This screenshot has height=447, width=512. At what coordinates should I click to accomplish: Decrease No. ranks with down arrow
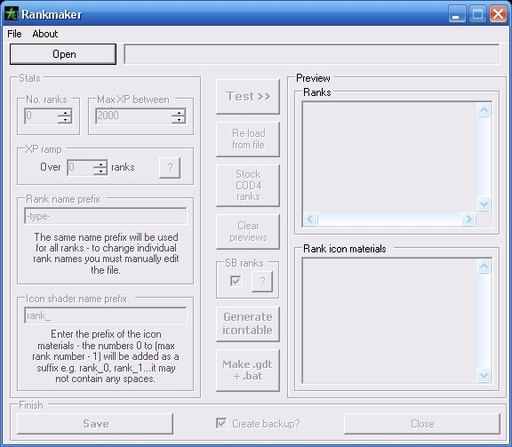(x=65, y=119)
